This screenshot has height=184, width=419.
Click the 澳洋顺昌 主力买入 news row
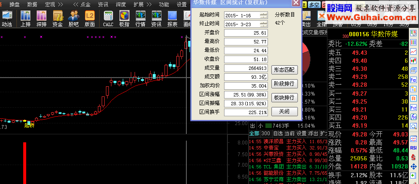click(288, 141)
